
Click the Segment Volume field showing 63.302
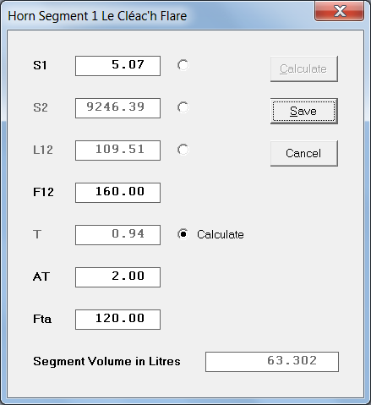(x=272, y=362)
